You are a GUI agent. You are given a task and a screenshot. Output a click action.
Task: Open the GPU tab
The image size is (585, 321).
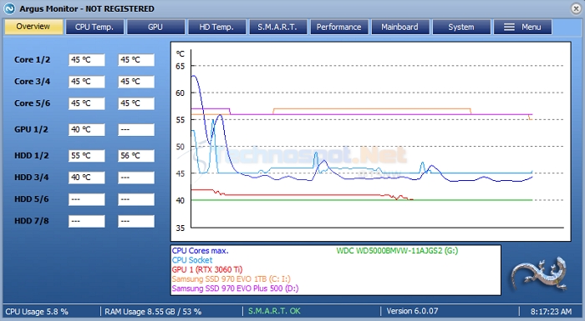(155, 28)
